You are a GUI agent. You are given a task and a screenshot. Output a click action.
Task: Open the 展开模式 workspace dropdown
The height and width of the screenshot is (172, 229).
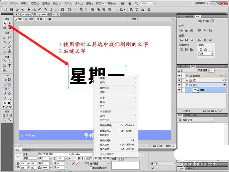tap(202, 3)
